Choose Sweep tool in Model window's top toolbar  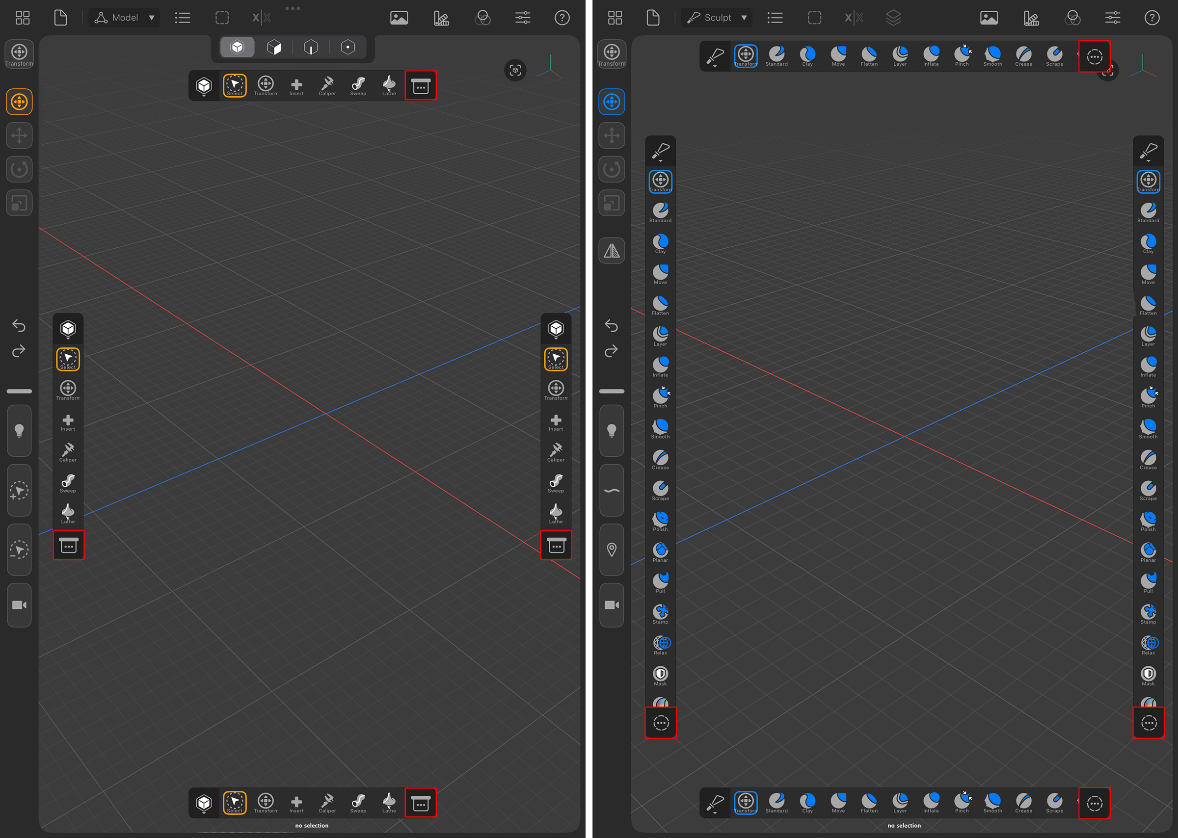pos(358,85)
